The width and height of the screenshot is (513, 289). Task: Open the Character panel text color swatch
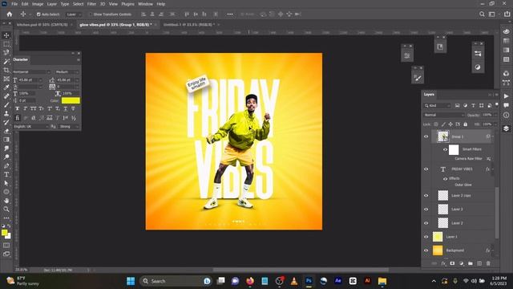click(x=71, y=100)
